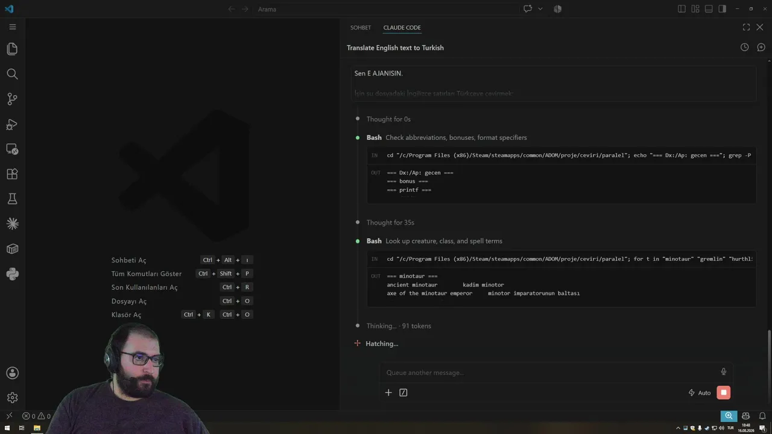The width and height of the screenshot is (772, 434).
Task: Click the Sohbeti Aç shortcut entry
Action: tap(182, 260)
